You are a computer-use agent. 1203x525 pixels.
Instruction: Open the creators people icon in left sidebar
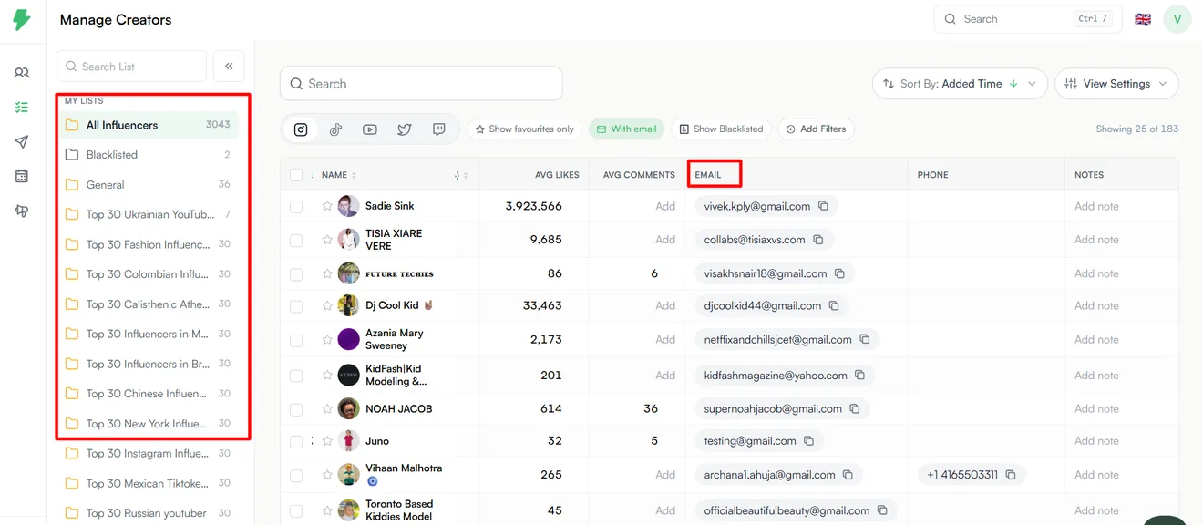point(22,73)
